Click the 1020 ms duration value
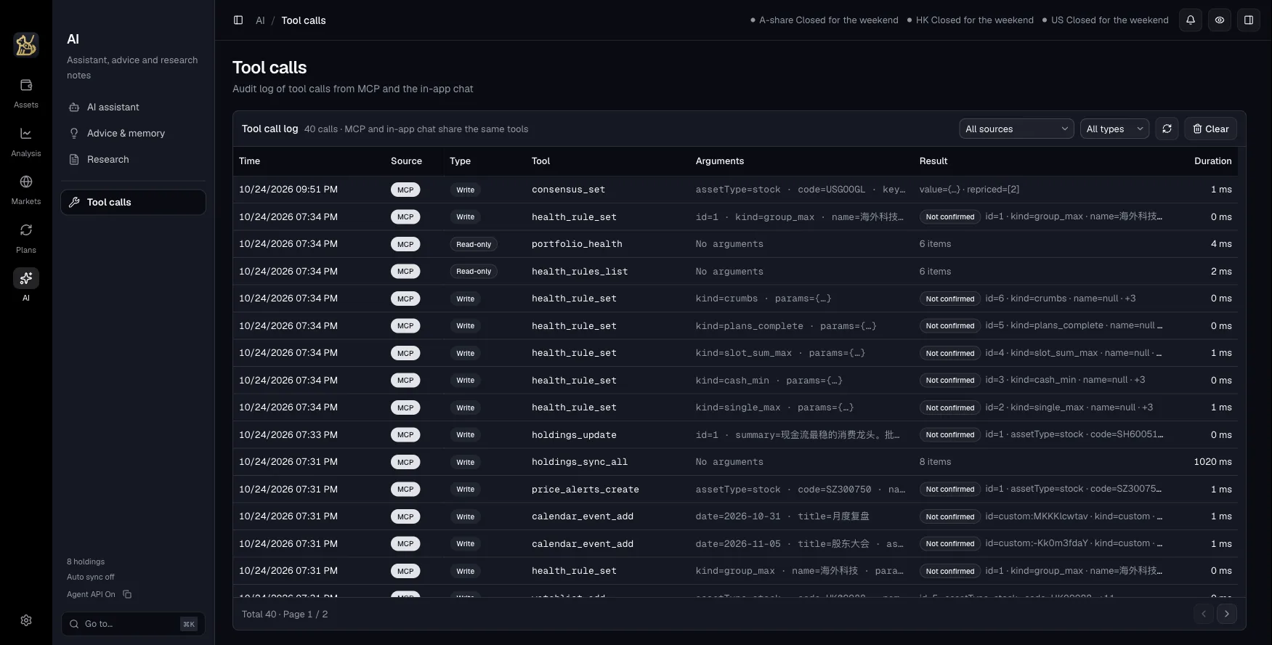Image resolution: width=1272 pixels, height=645 pixels. coord(1212,462)
